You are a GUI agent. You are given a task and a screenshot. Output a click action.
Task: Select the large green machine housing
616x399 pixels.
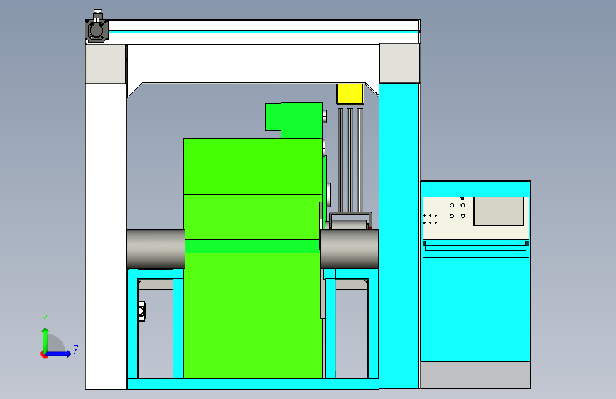pos(253,258)
